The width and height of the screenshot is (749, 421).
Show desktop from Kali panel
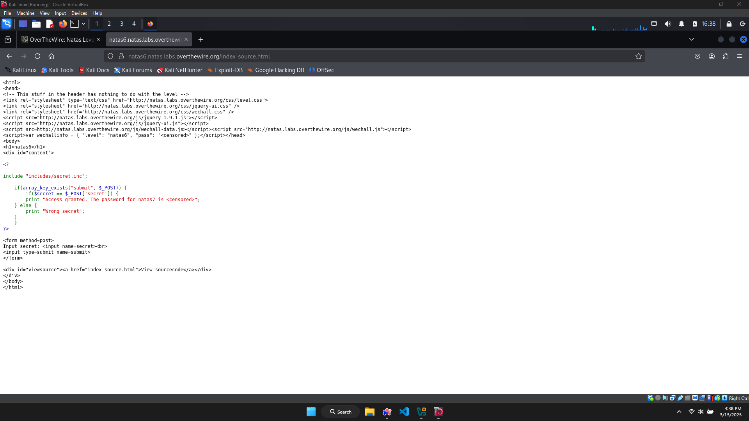(23, 24)
